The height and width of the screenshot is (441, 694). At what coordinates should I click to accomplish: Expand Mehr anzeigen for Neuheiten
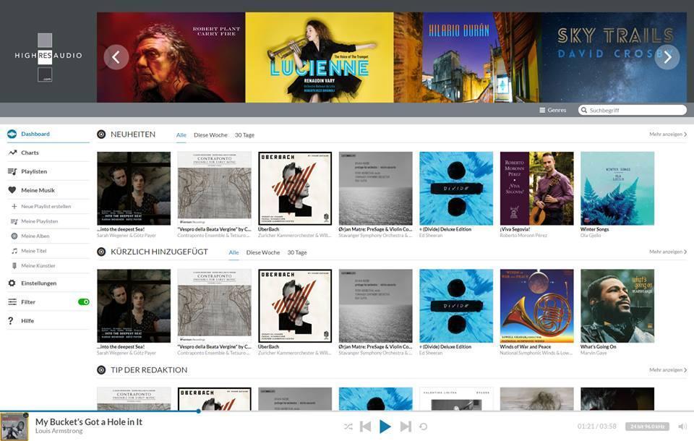point(667,134)
